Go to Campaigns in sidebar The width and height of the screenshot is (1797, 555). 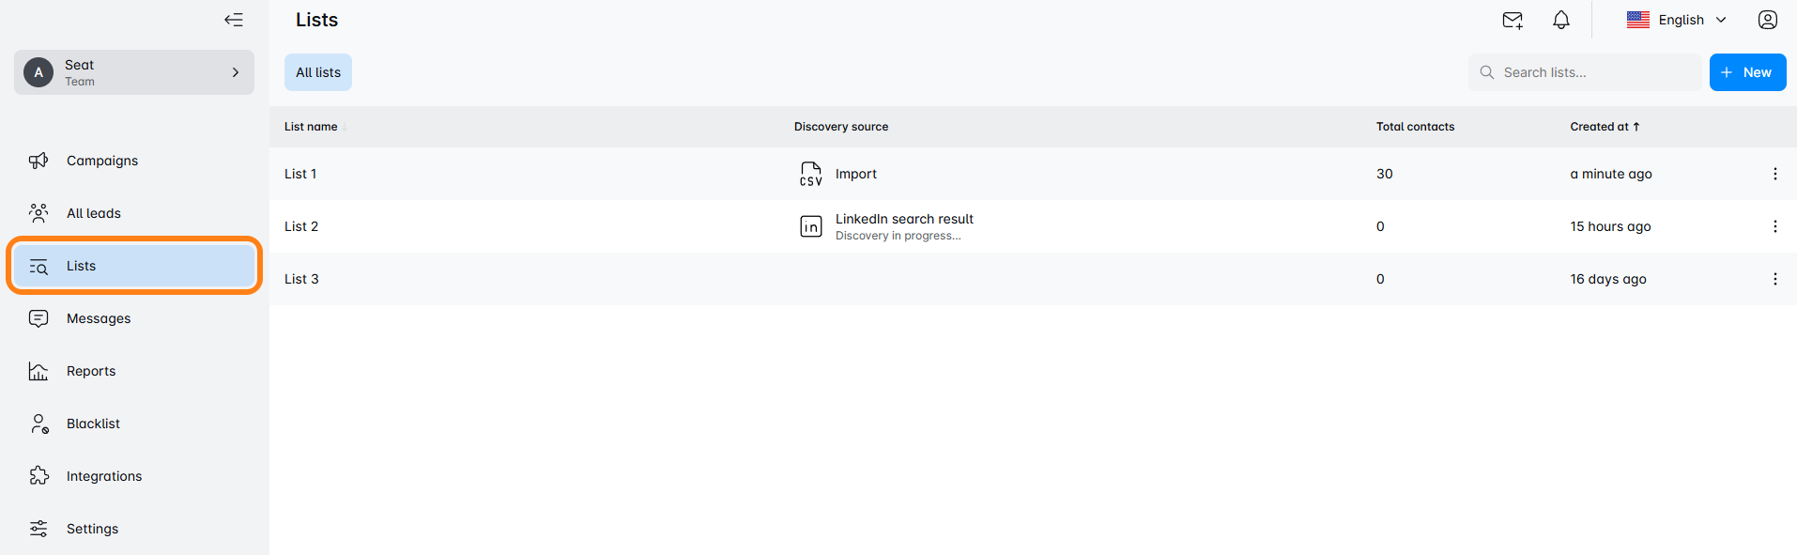point(102,161)
